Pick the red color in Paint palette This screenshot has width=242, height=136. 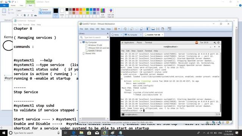pos(77,9)
